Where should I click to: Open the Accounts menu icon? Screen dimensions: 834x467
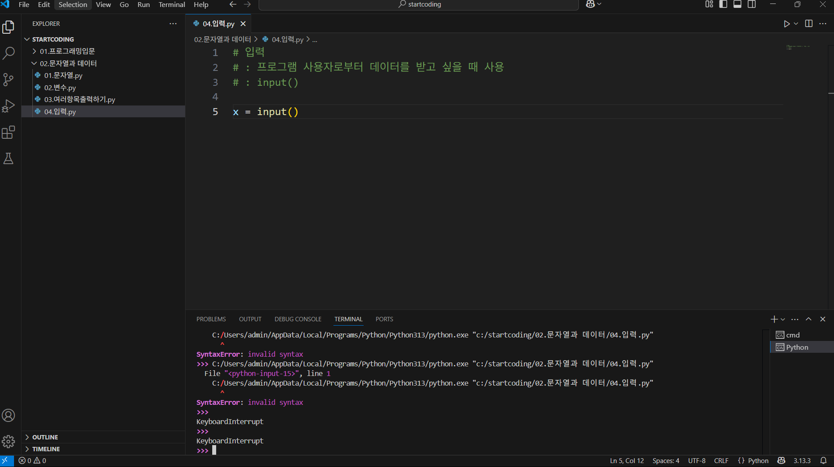pyautogui.click(x=8, y=415)
